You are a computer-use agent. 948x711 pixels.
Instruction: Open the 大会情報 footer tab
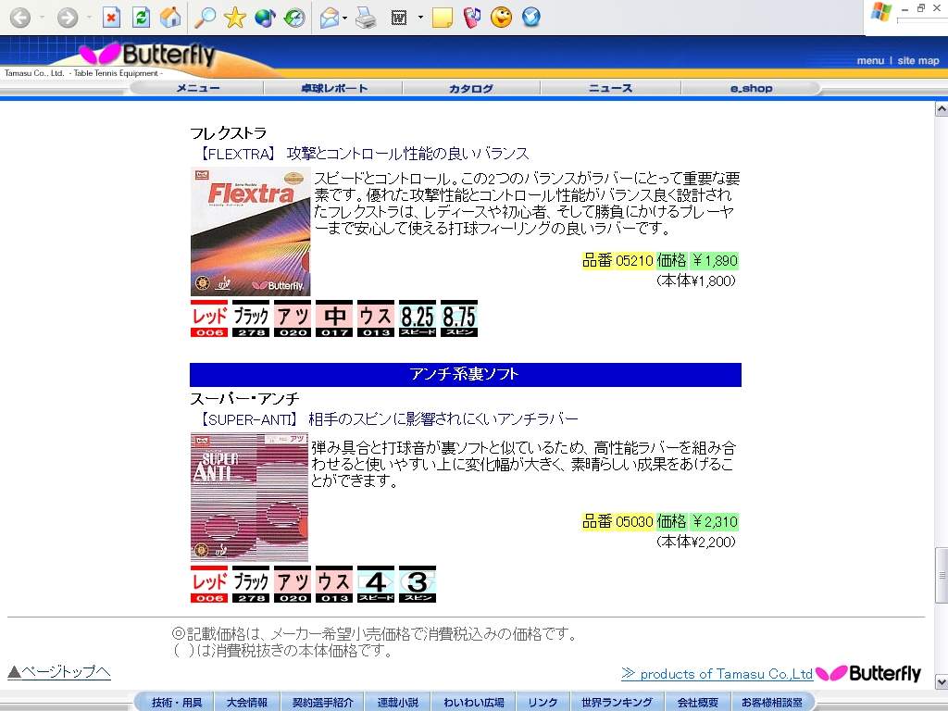(x=246, y=702)
